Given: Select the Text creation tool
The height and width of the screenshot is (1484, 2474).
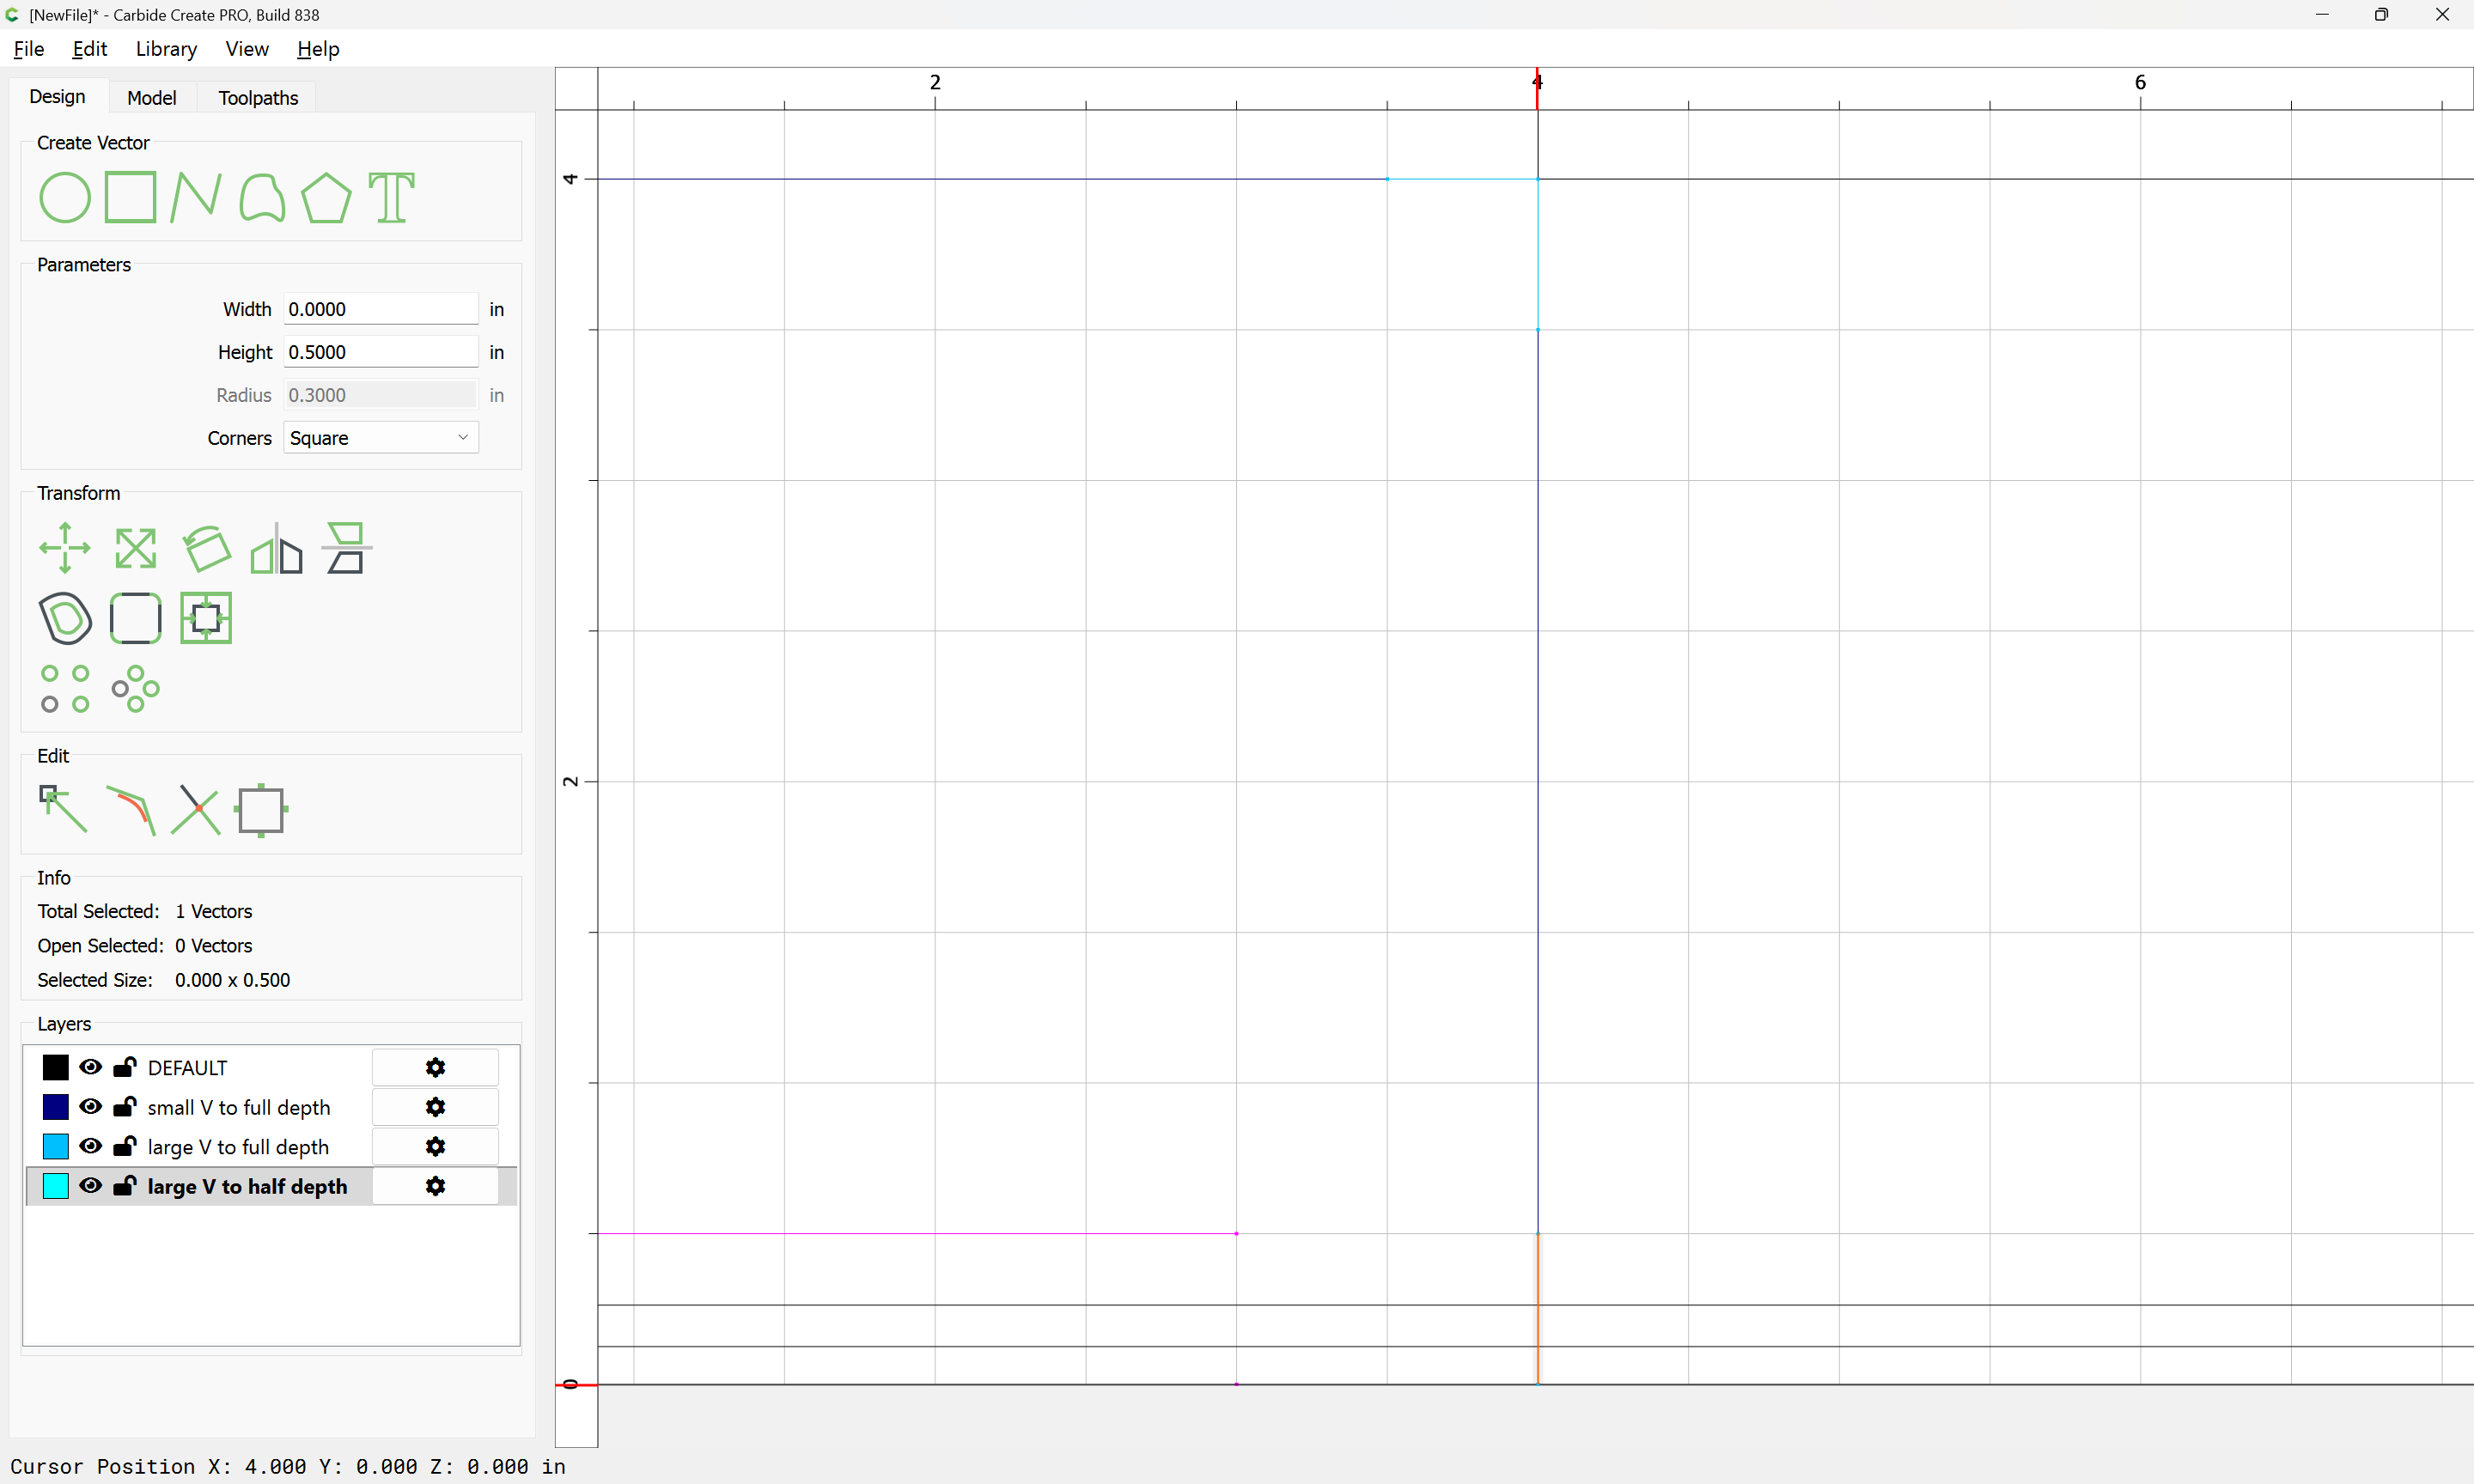Looking at the screenshot, I should 391,197.
